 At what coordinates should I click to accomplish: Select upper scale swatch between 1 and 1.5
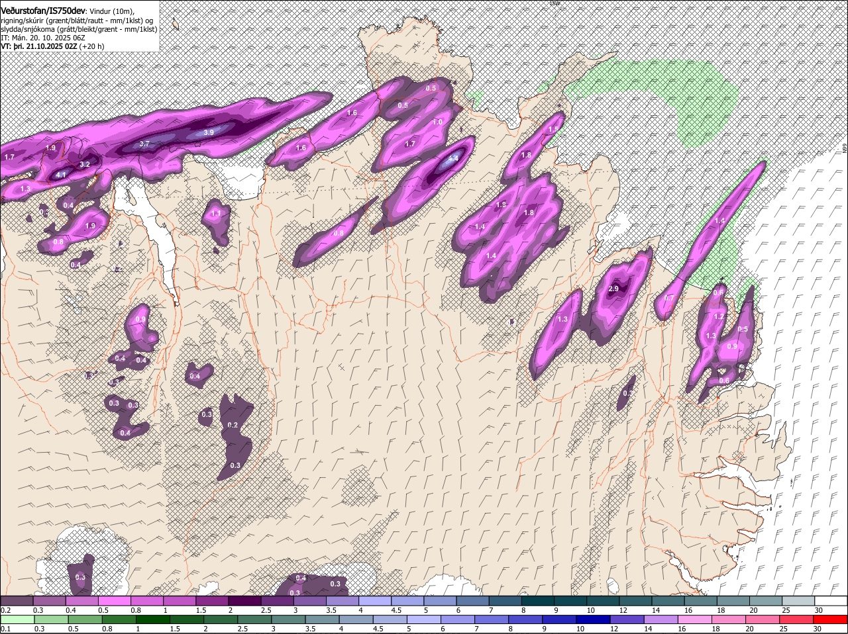click(x=180, y=600)
